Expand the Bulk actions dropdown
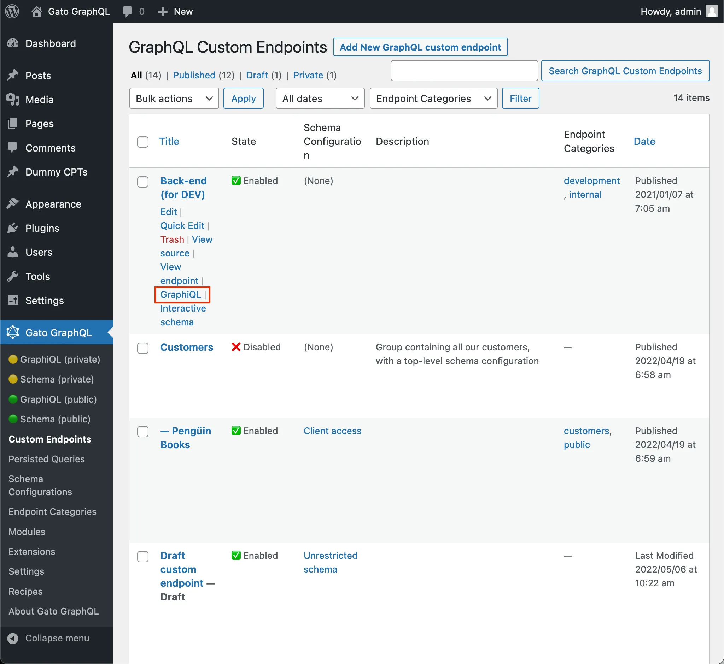 point(173,98)
